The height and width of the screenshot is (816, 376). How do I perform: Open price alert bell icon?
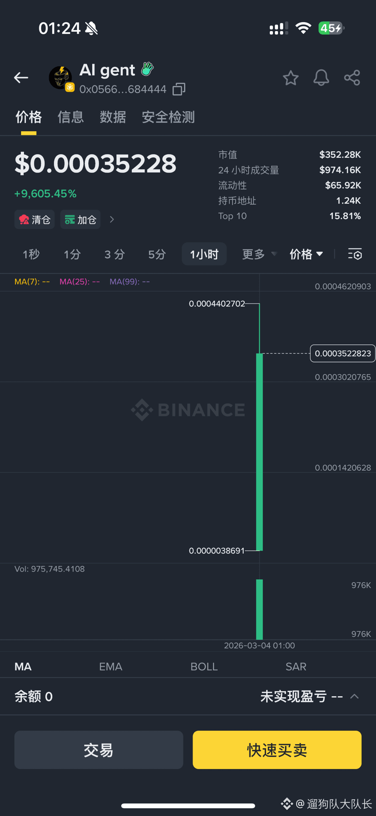[321, 78]
